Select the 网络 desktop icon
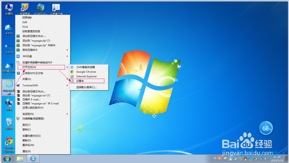 [x=9, y=105]
